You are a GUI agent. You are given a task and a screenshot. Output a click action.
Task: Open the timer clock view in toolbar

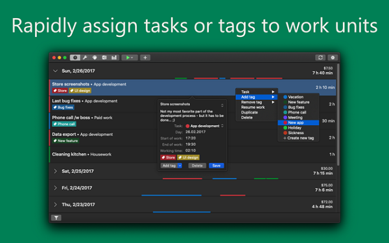[x=75, y=58]
